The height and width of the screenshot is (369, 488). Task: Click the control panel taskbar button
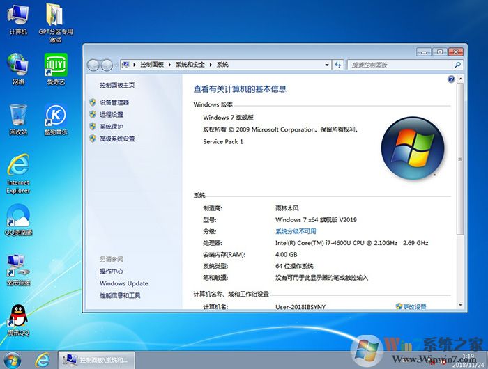[x=96, y=360]
